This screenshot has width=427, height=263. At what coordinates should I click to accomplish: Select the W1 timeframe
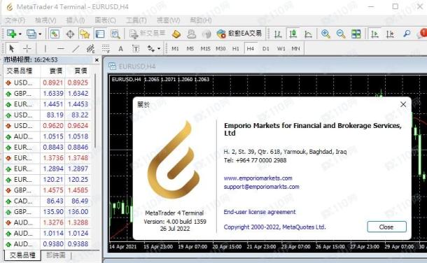point(281,49)
